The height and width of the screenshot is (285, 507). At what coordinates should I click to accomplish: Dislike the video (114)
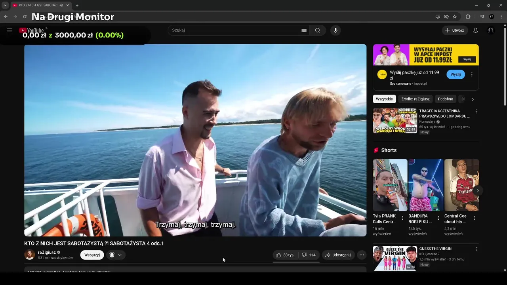309,255
